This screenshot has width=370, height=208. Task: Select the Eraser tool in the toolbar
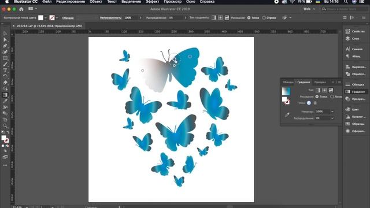coord(5,83)
